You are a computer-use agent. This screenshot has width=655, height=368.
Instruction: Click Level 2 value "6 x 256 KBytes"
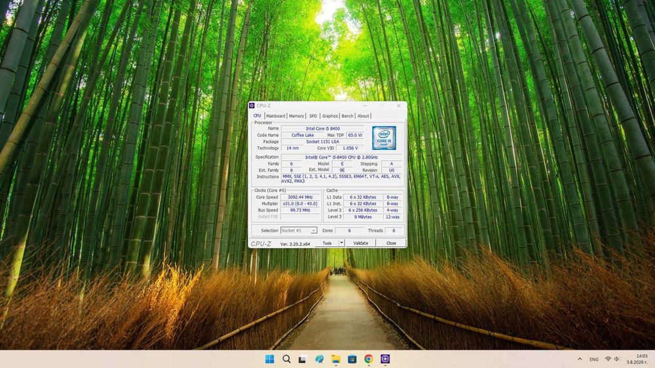tap(363, 211)
